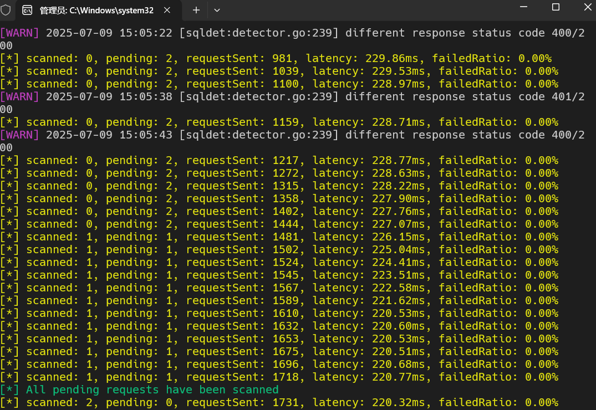Click the line with requestSent: 1632
The width and height of the screenshot is (596, 410).
[279, 326]
